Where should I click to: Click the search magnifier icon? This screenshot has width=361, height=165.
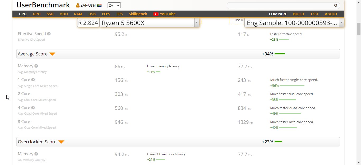336,5
